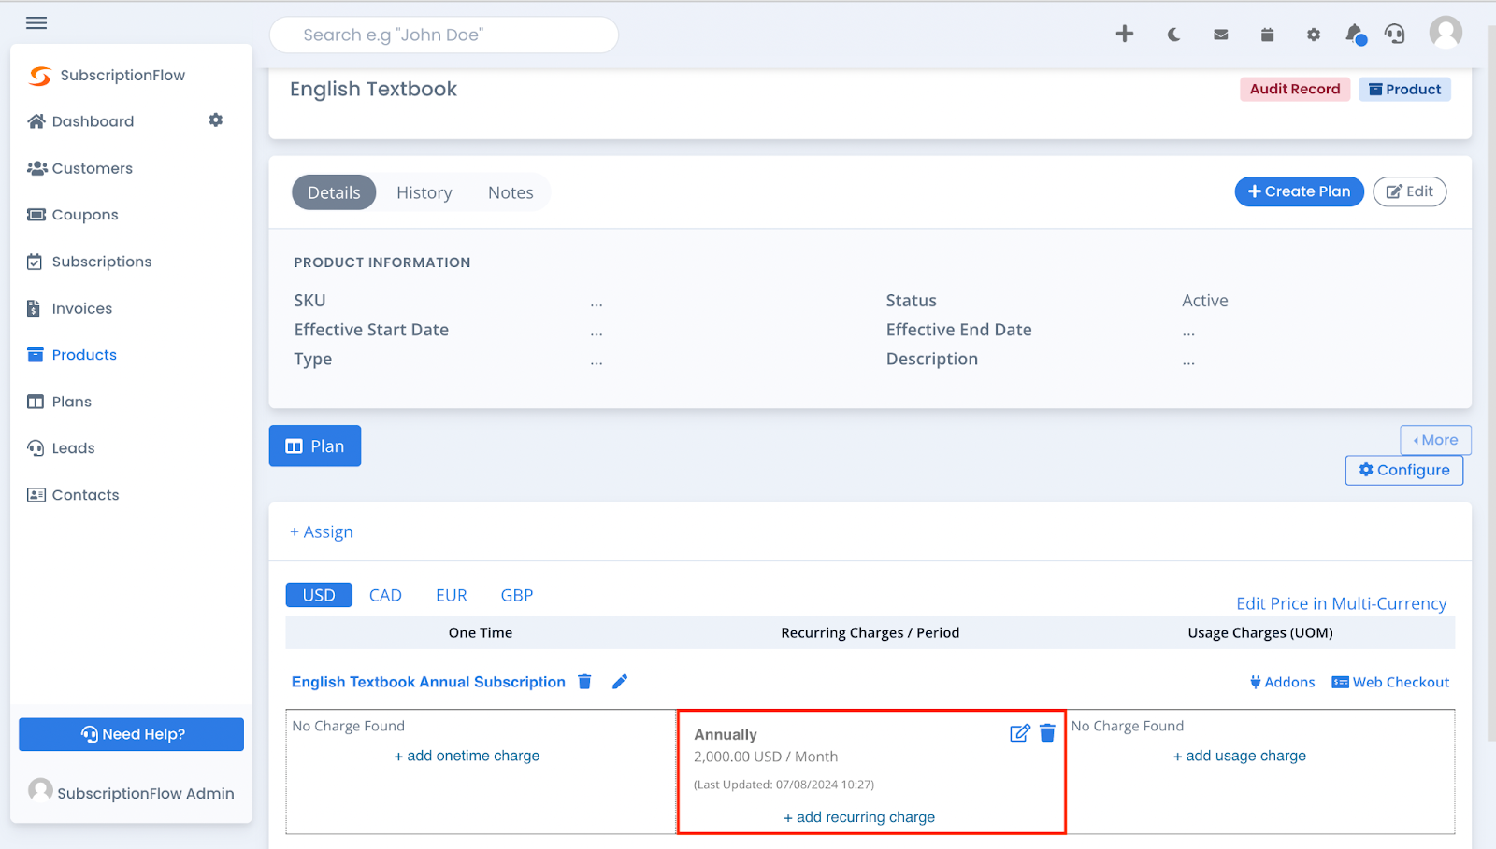Click pencil edit icon beside plan name

620,682
